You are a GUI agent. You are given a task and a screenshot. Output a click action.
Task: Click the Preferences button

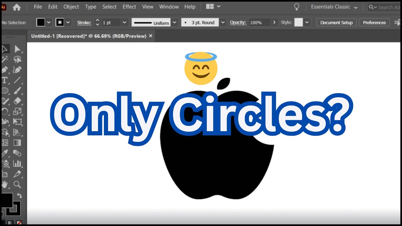[374, 22]
